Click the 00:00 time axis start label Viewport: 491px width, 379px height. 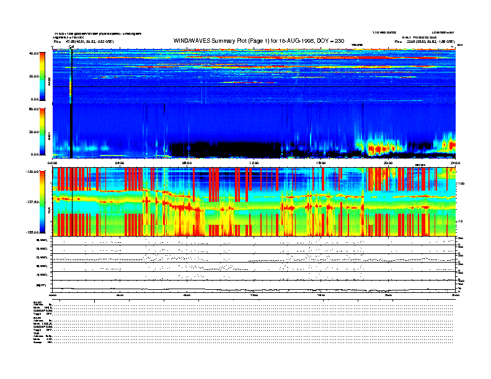53,163
